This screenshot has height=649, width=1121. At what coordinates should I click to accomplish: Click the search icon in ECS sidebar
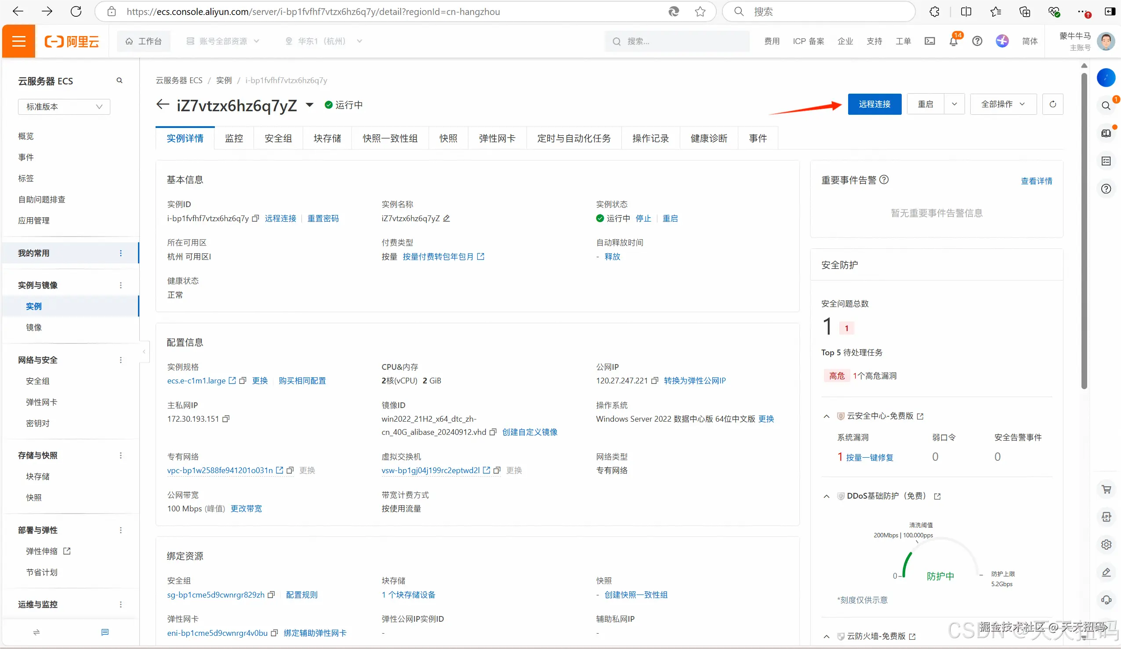119,80
